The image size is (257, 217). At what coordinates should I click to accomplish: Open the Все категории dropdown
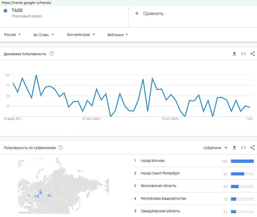click(x=81, y=35)
